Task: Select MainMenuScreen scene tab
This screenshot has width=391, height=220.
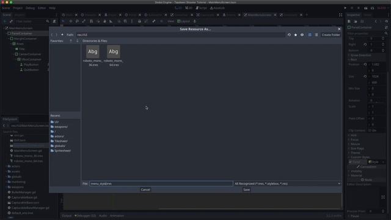Action: pos(260,15)
